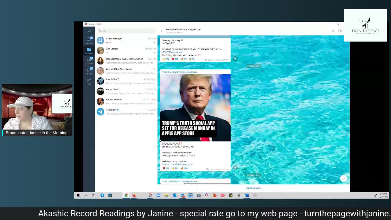Screen dimensions: 391x220
Task: Open the JevelyBlue chat
Action: pos(126,81)
